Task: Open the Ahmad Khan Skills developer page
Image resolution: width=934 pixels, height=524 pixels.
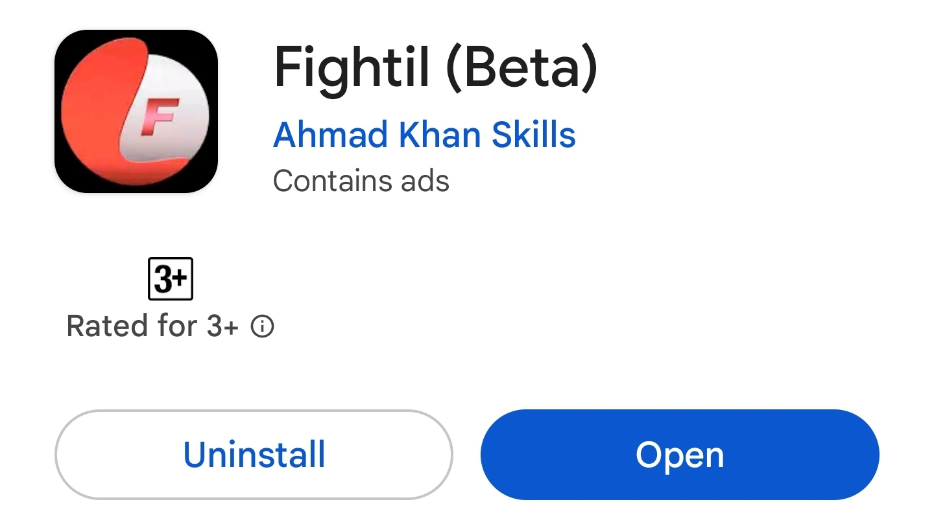Action: [x=424, y=135]
